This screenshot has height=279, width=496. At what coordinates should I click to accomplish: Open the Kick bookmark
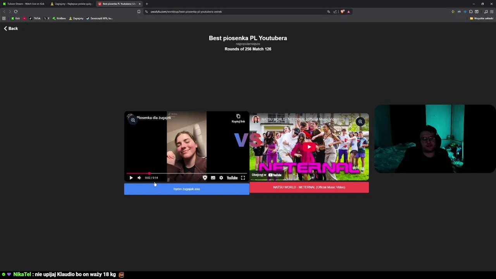(15, 18)
